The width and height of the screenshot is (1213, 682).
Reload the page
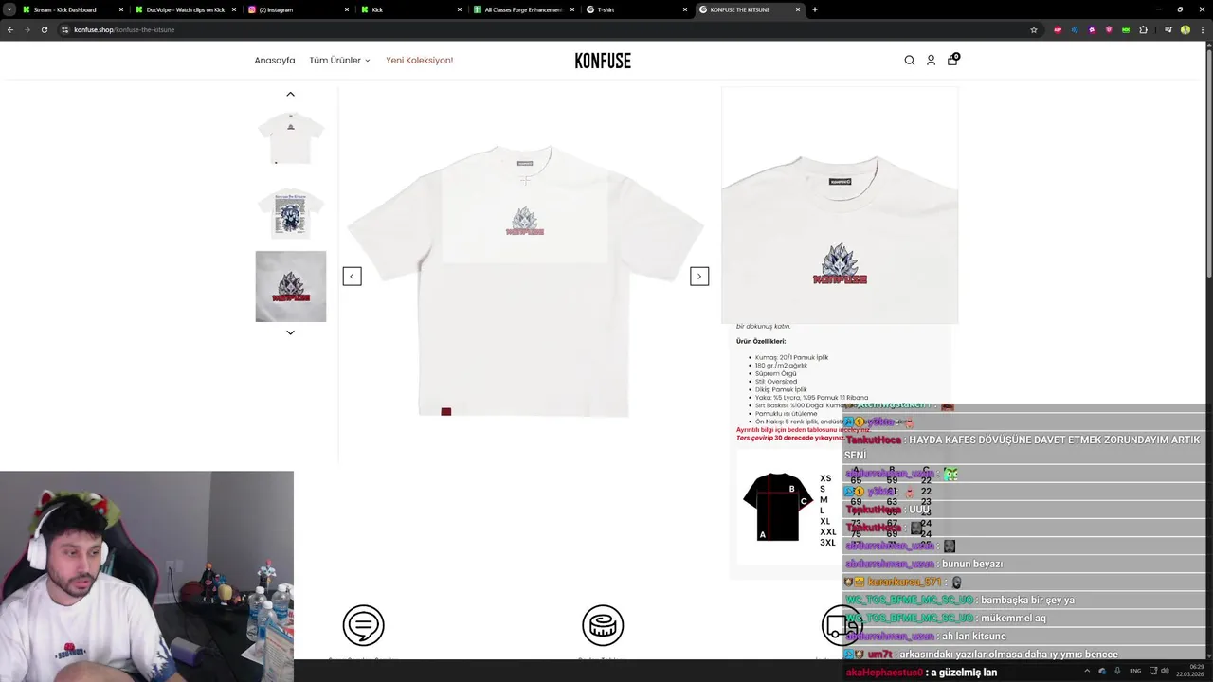pyautogui.click(x=44, y=29)
